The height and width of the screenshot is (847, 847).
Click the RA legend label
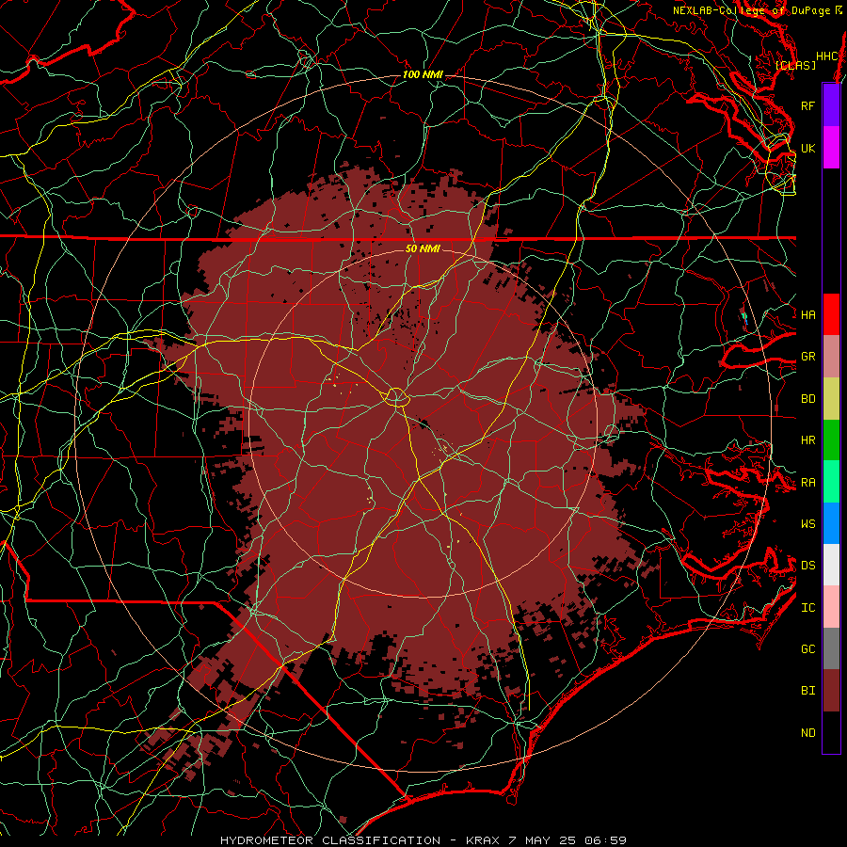click(x=807, y=483)
